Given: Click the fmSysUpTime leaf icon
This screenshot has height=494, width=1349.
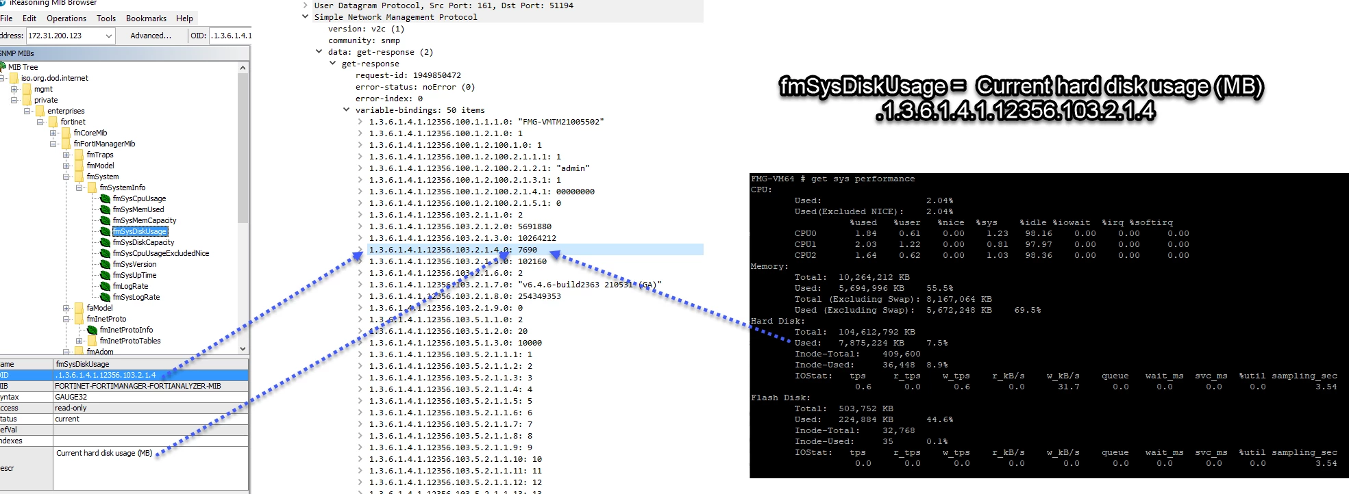Looking at the screenshot, I should click(106, 276).
